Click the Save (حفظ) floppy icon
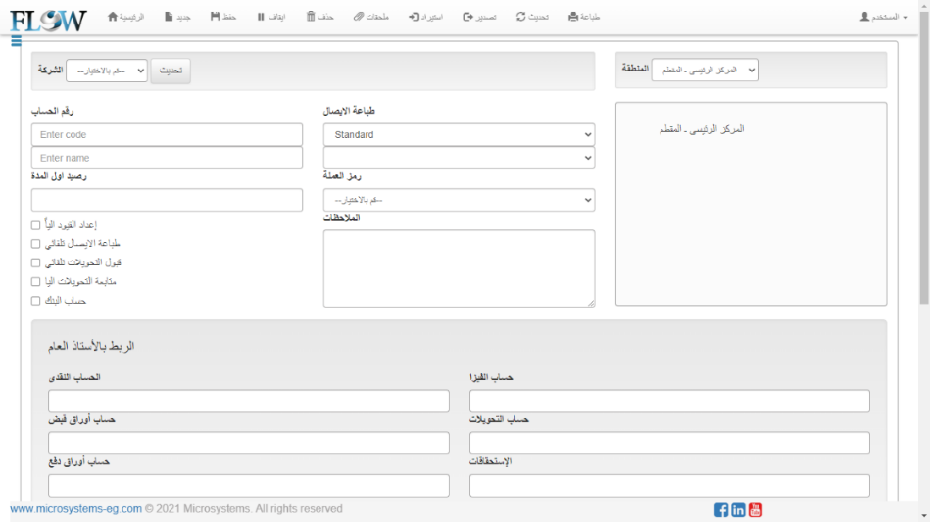 pyautogui.click(x=215, y=18)
